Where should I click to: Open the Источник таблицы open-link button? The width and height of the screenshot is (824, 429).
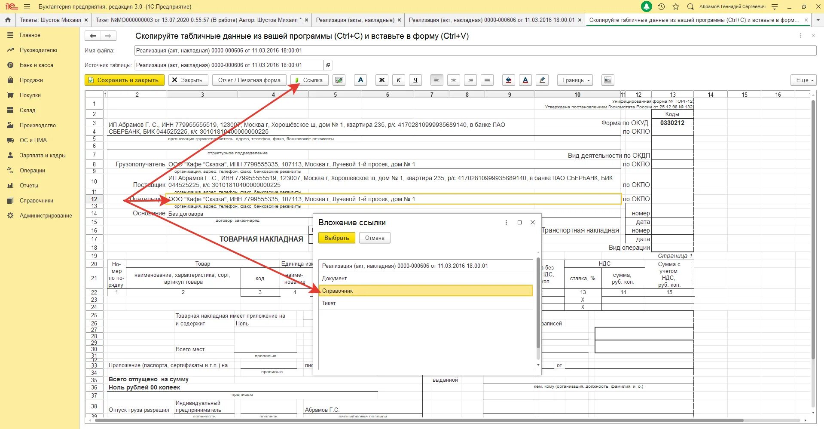coord(328,65)
